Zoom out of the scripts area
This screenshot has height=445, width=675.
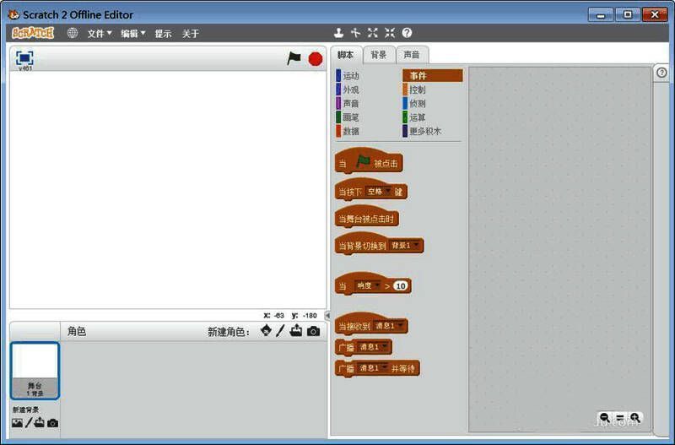click(x=605, y=417)
